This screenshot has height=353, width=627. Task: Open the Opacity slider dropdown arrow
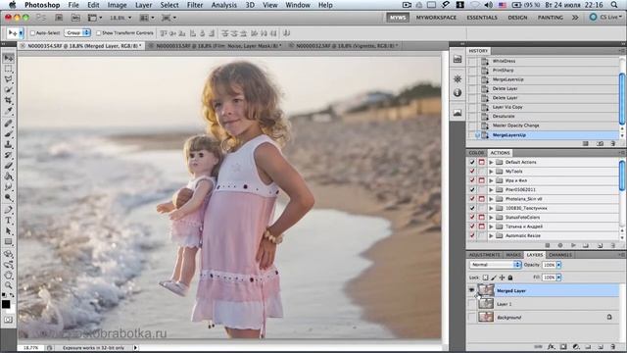tap(559, 265)
